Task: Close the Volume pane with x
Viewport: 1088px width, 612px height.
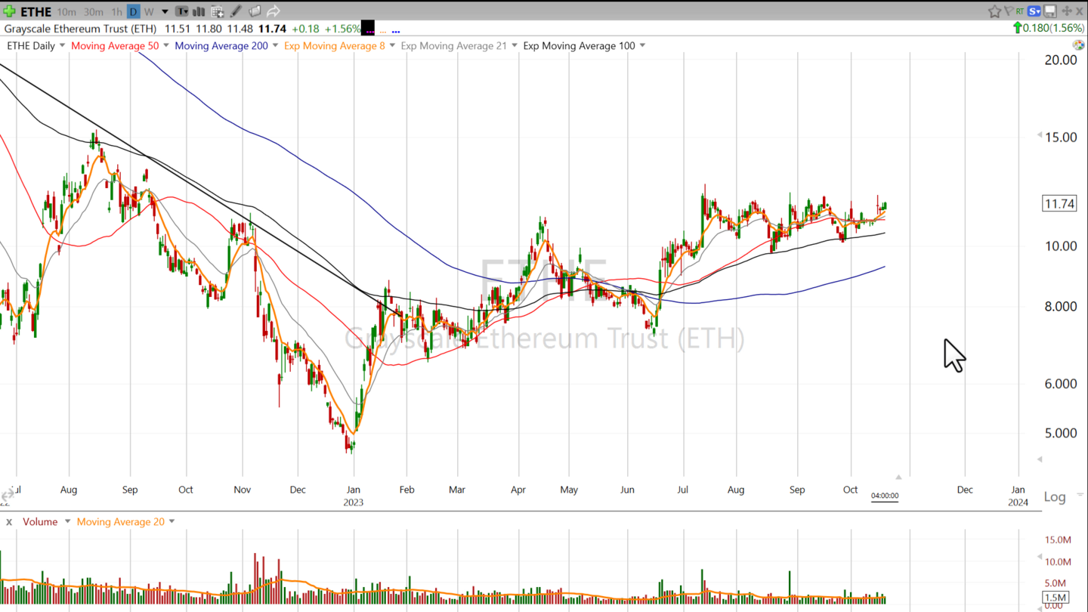Action: pyautogui.click(x=9, y=521)
